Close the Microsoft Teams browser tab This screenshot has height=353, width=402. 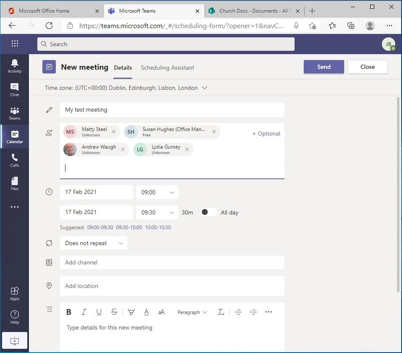[197, 11]
